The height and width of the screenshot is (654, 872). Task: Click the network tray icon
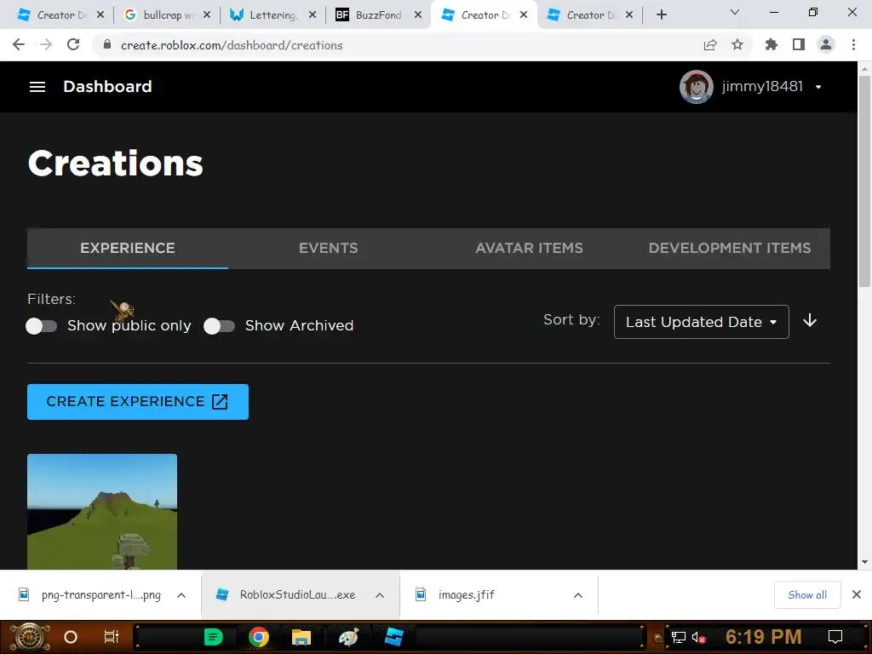tap(679, 638)
